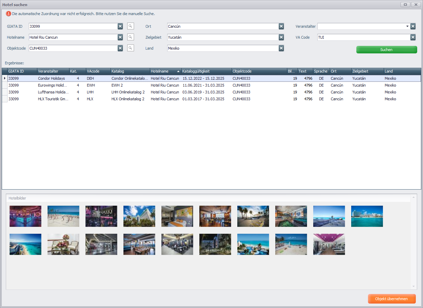Maximize the Hotel suchen window
Viewport: 423px width, 308px height.
pyautogui.click(x=405, y=4)
